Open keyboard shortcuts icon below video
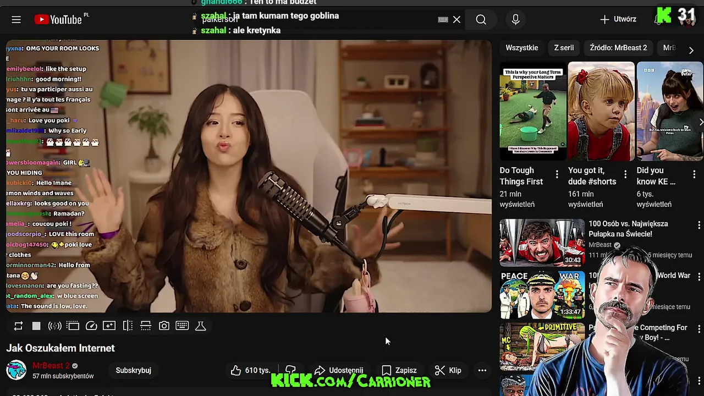The image size is (704, 396). click(x=182, y=326)
